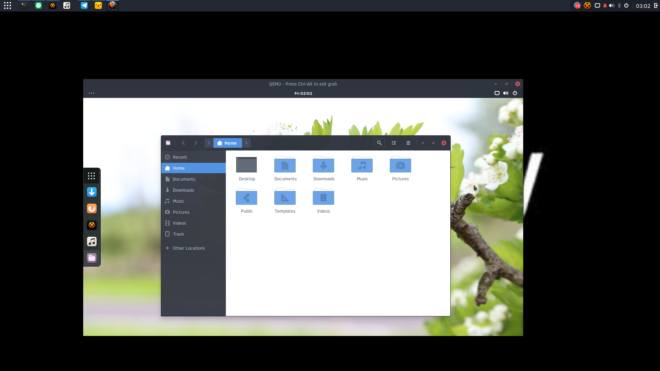The image size is (660, 371).
Task: Open the terminal from the host taskbar
Action: 24,5
